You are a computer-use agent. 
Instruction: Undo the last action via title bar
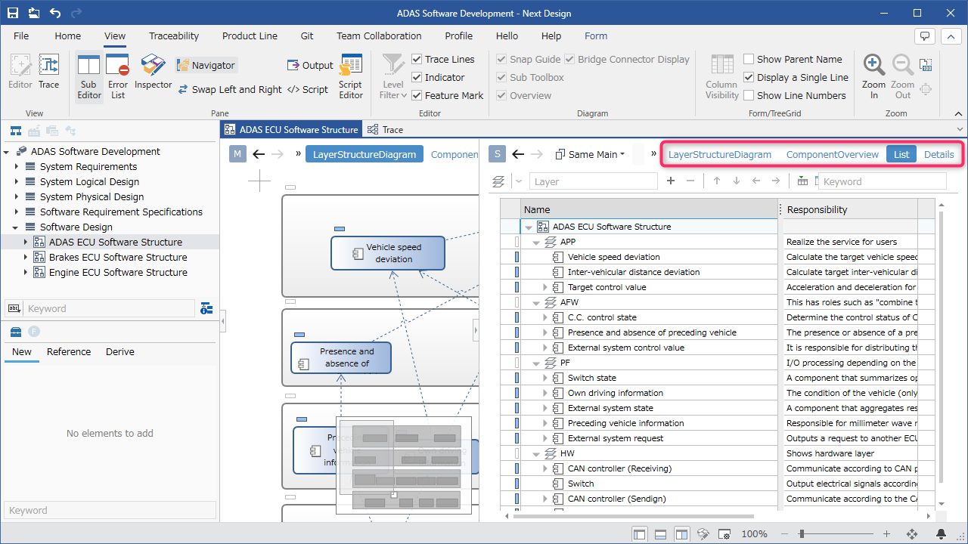pos(55,13)
